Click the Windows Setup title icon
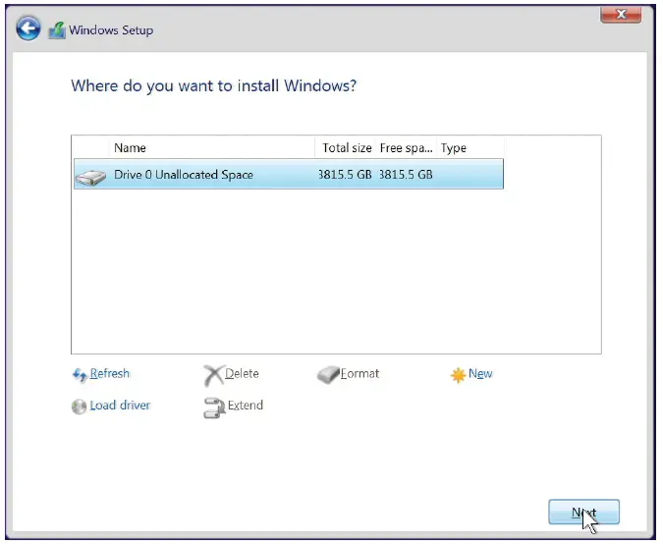 click(x=57, y=30)
